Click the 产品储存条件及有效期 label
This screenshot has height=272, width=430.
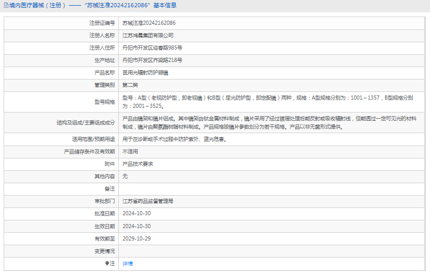pyautogui.click(x=89, y=151)
